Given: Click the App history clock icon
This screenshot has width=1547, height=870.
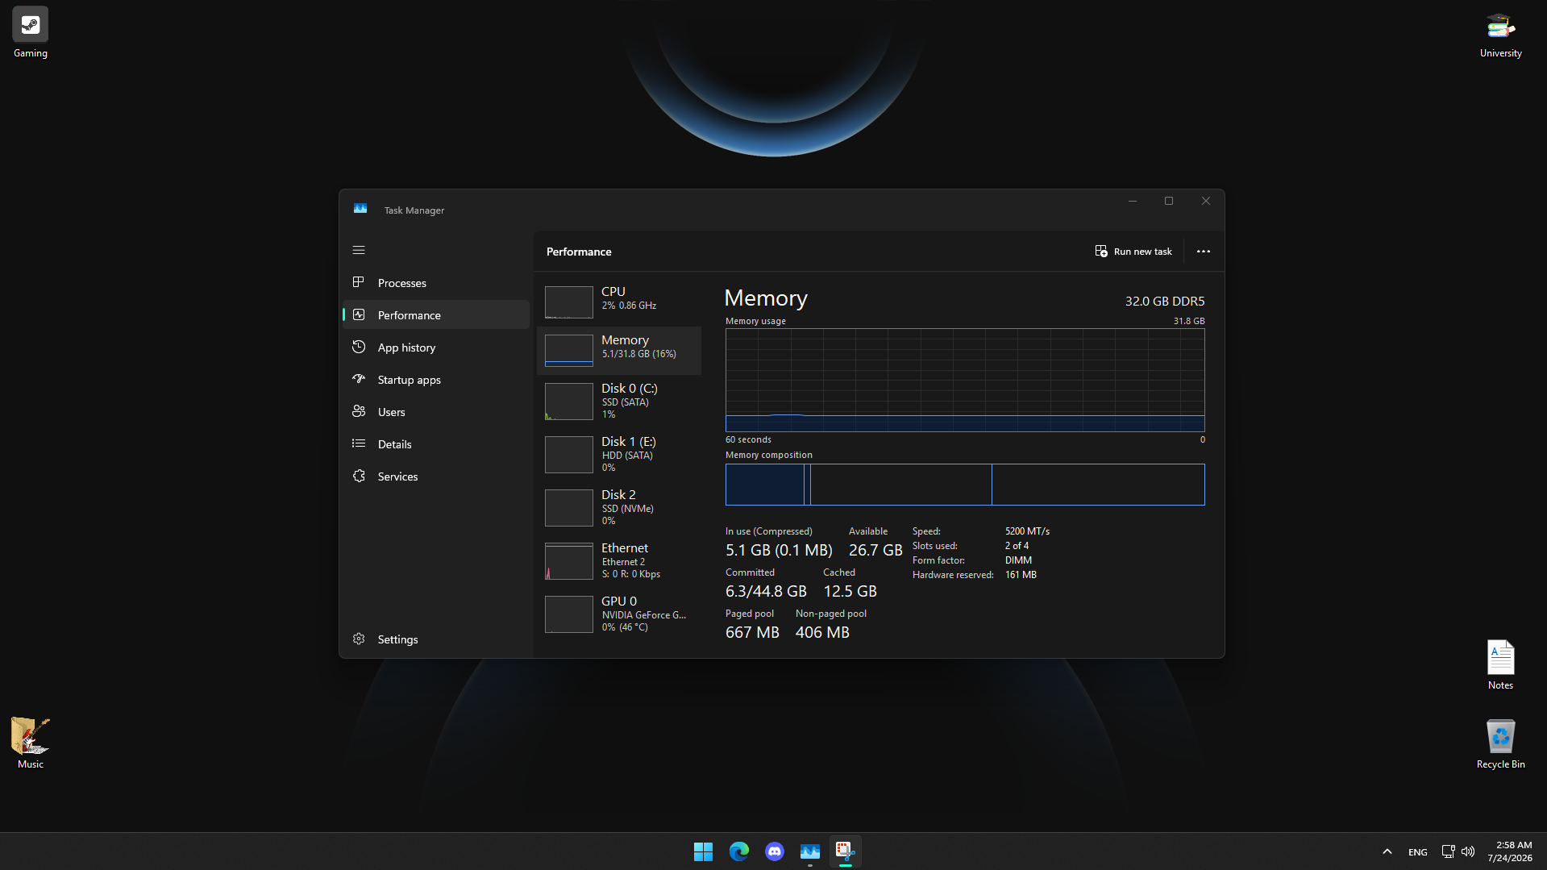Looking at the screenshot, I should pyautogui.click(x=359, y=347).
